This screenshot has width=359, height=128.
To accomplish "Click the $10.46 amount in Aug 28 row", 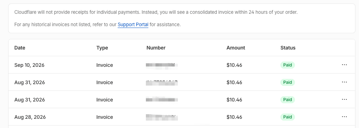I will tap(234, 117).
